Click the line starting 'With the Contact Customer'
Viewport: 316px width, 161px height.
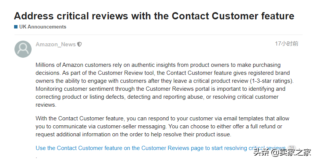(163, 118)
